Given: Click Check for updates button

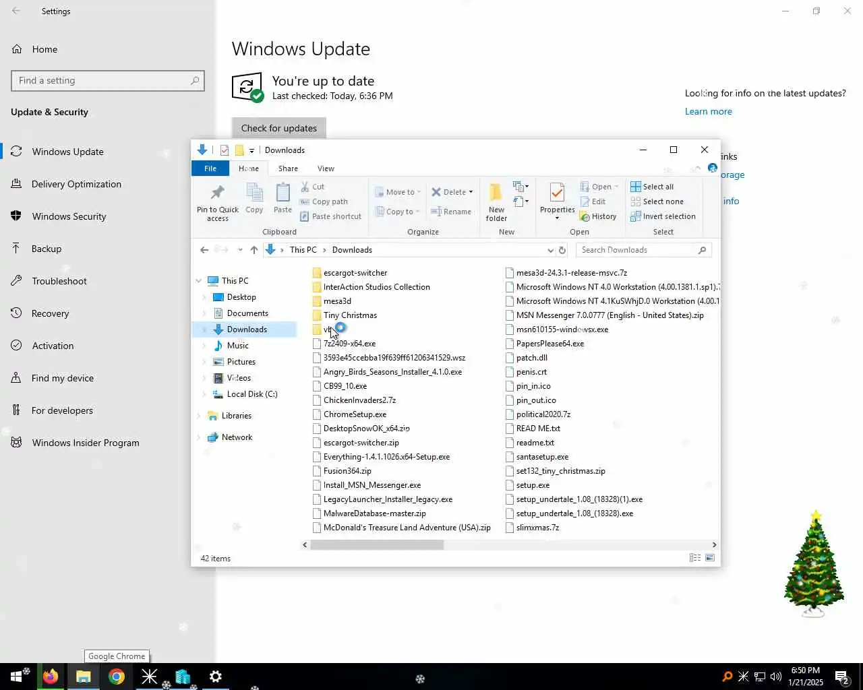Looking at the screenshot, I should [x=279, y=128].
